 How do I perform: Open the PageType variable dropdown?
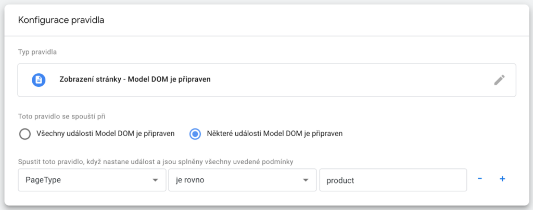coord(92,180)
